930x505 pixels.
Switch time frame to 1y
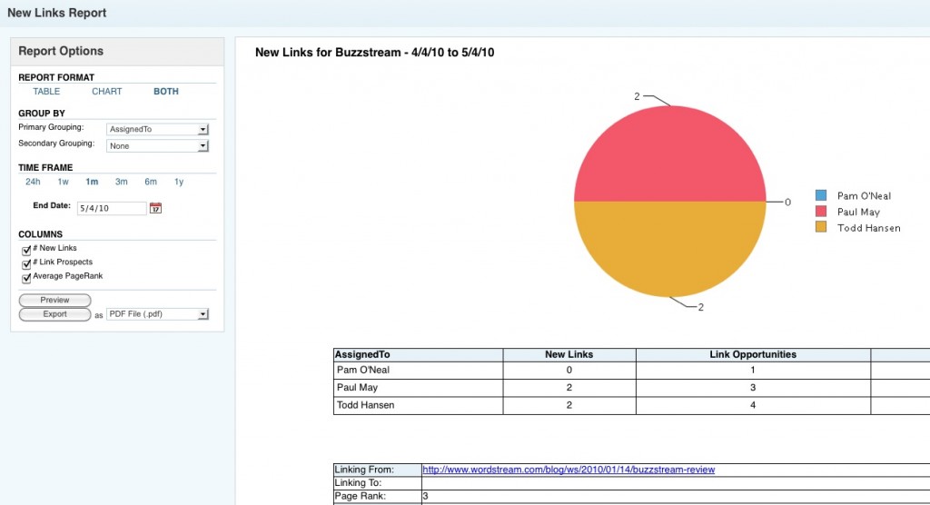[x=179, y=182]
